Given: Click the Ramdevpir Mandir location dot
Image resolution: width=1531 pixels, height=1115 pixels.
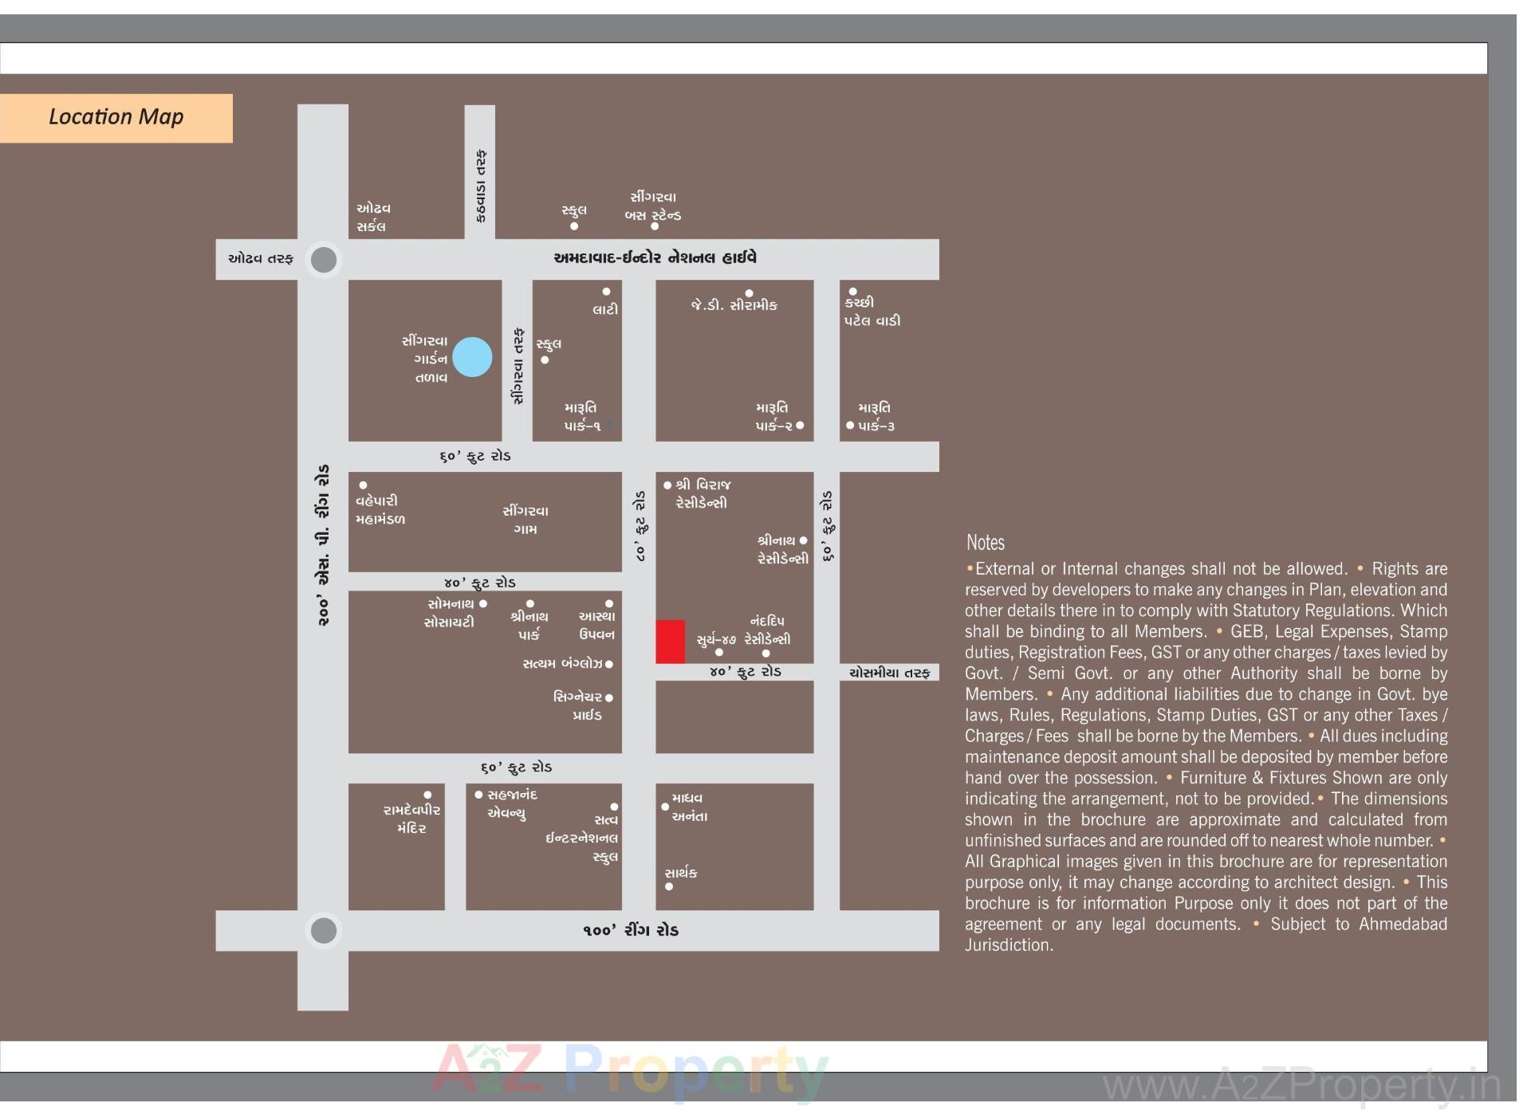Looking at the screenshot, I should click(428, 794).
